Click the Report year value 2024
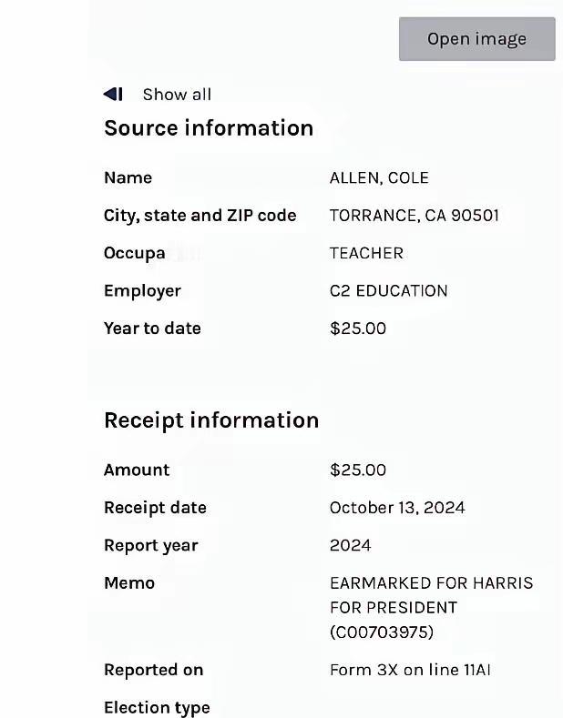This screenshot has height=718, width=563. (350, 546)
